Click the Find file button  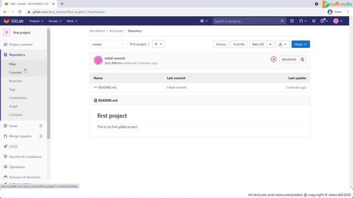click(x=239, y=44)
